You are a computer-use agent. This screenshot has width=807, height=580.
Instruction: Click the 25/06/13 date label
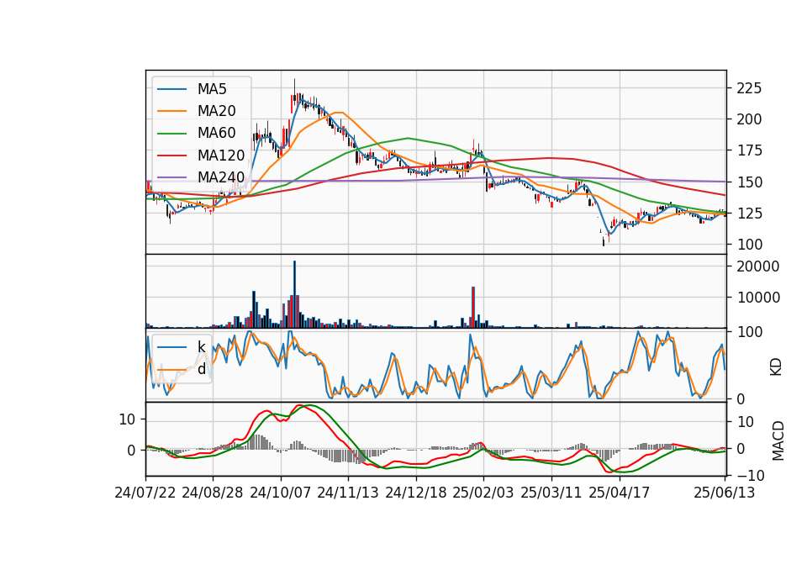(725, 493)
